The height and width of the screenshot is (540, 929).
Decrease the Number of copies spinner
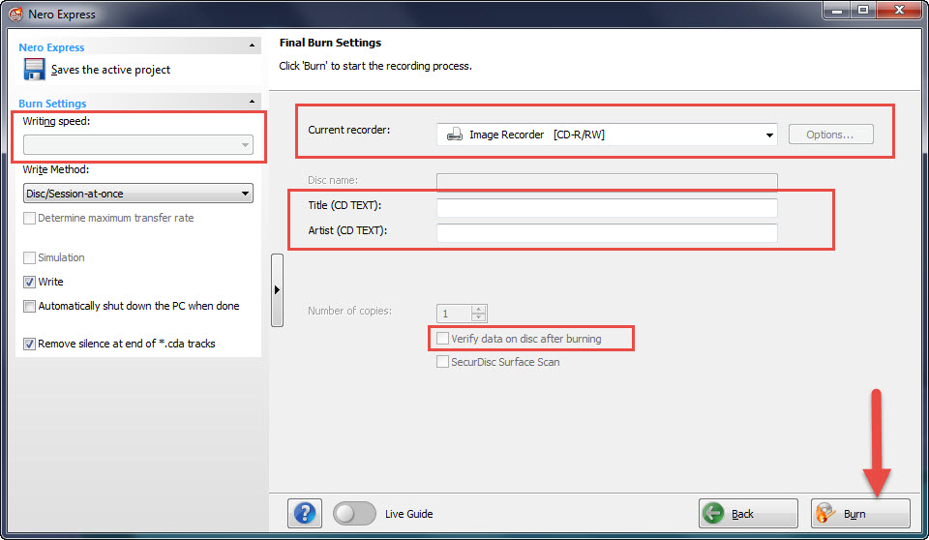pos(479,317)
